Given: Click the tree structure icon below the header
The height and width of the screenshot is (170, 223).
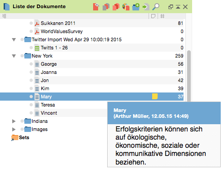Looking at the screenshot, I should tap(4, 16).
